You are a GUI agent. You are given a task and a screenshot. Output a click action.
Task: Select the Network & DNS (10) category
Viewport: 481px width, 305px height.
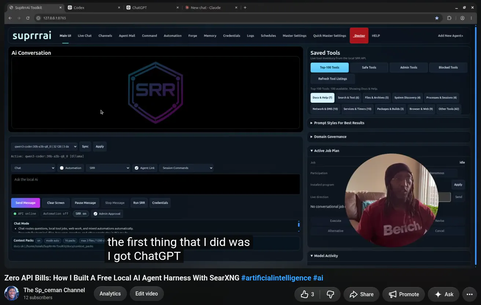(325, 109)
